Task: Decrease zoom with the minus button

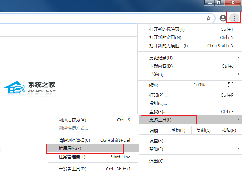Action: point(186,85)
